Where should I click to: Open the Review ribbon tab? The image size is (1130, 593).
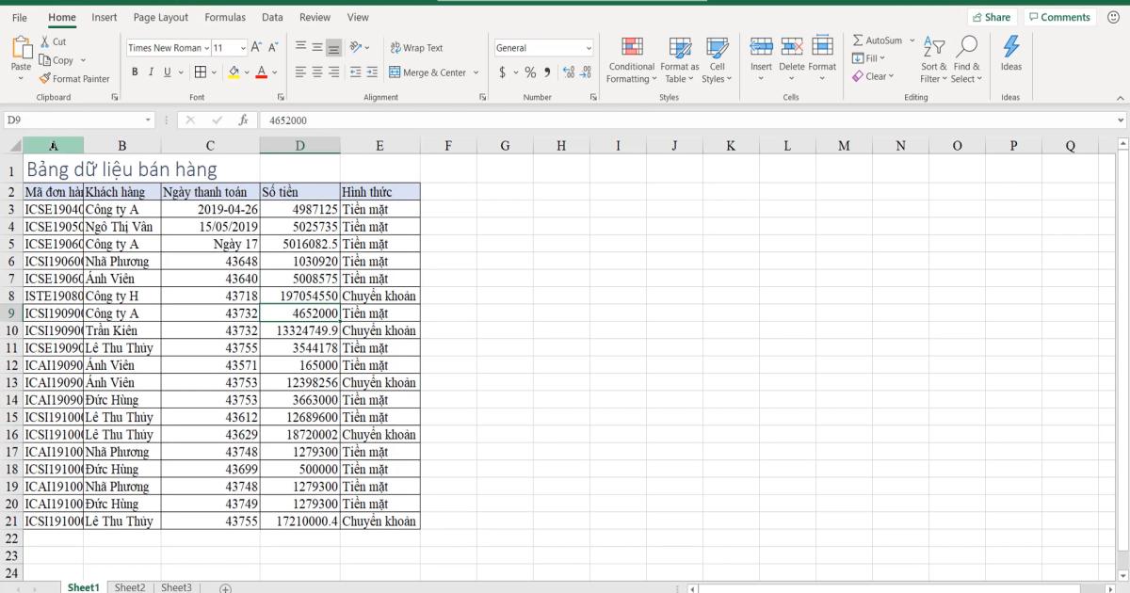315,17
